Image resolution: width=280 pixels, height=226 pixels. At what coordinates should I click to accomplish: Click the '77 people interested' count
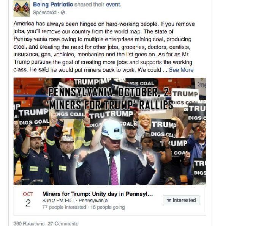(x=64, y=207)
